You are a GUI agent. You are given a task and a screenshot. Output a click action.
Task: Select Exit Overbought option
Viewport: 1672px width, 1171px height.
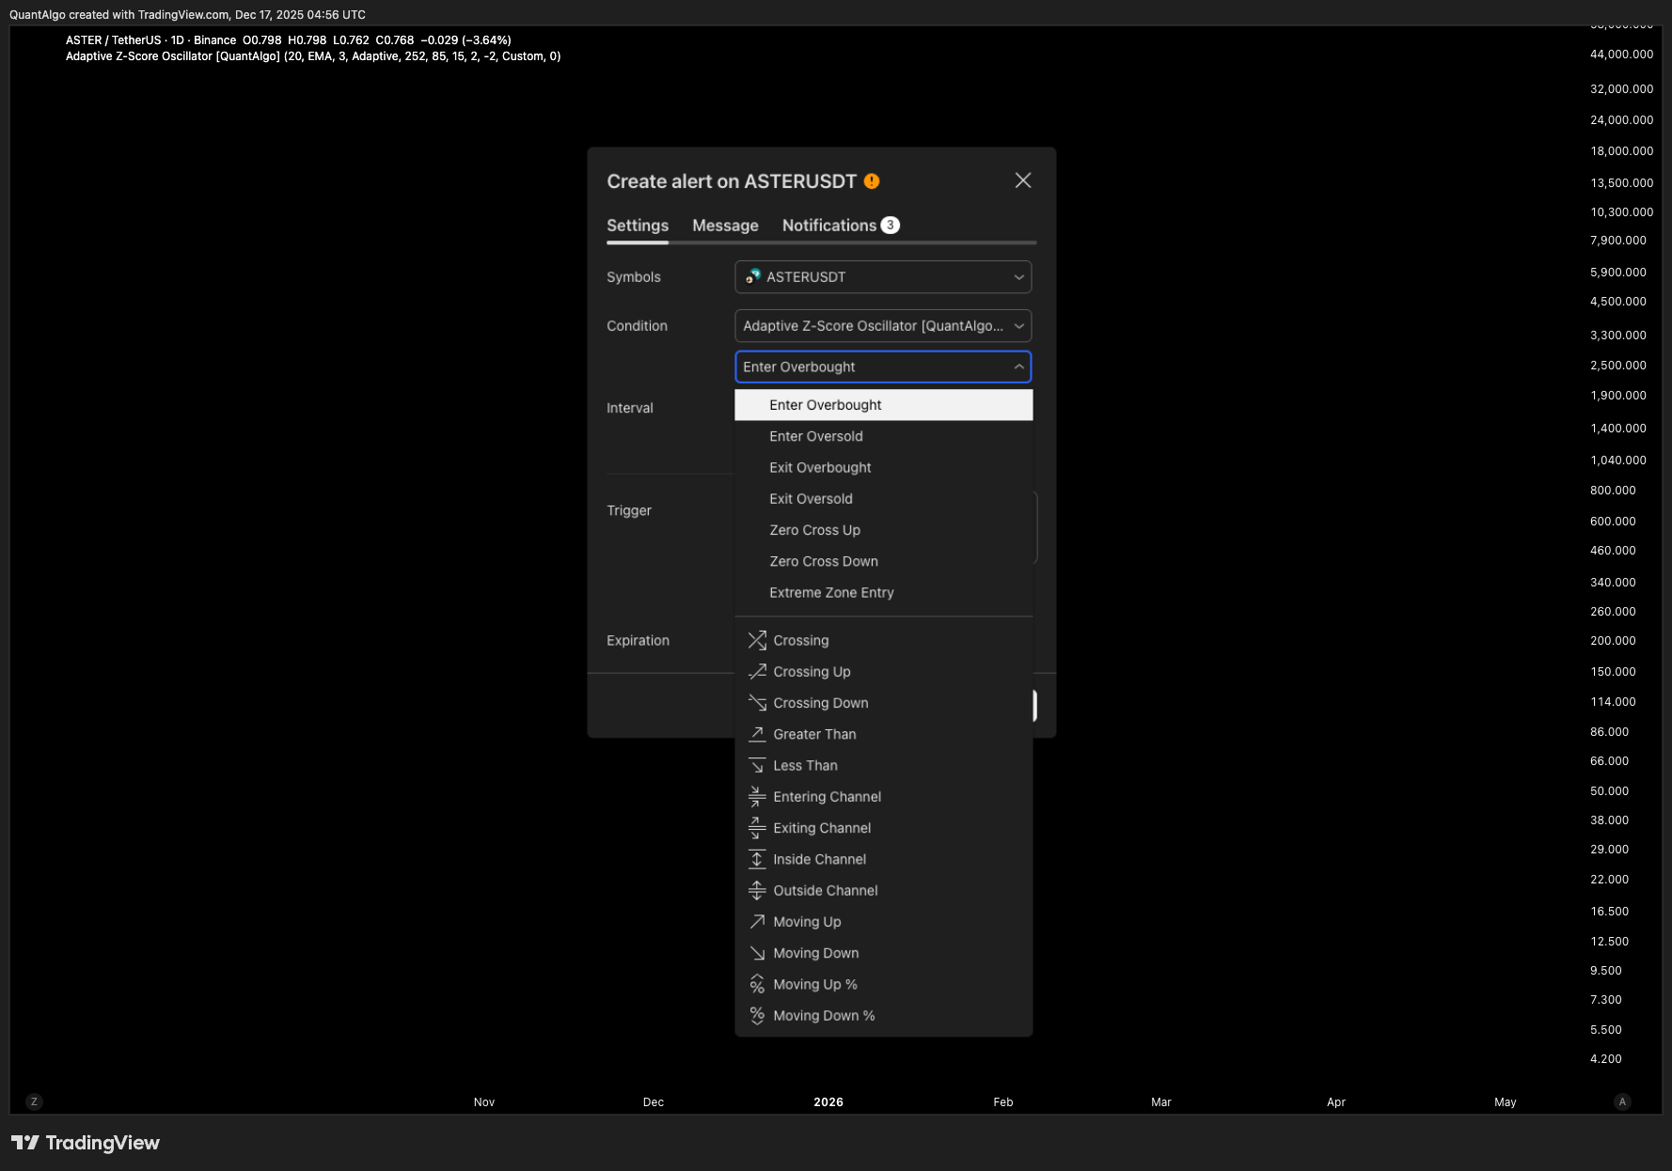click(x=884, y=467)
